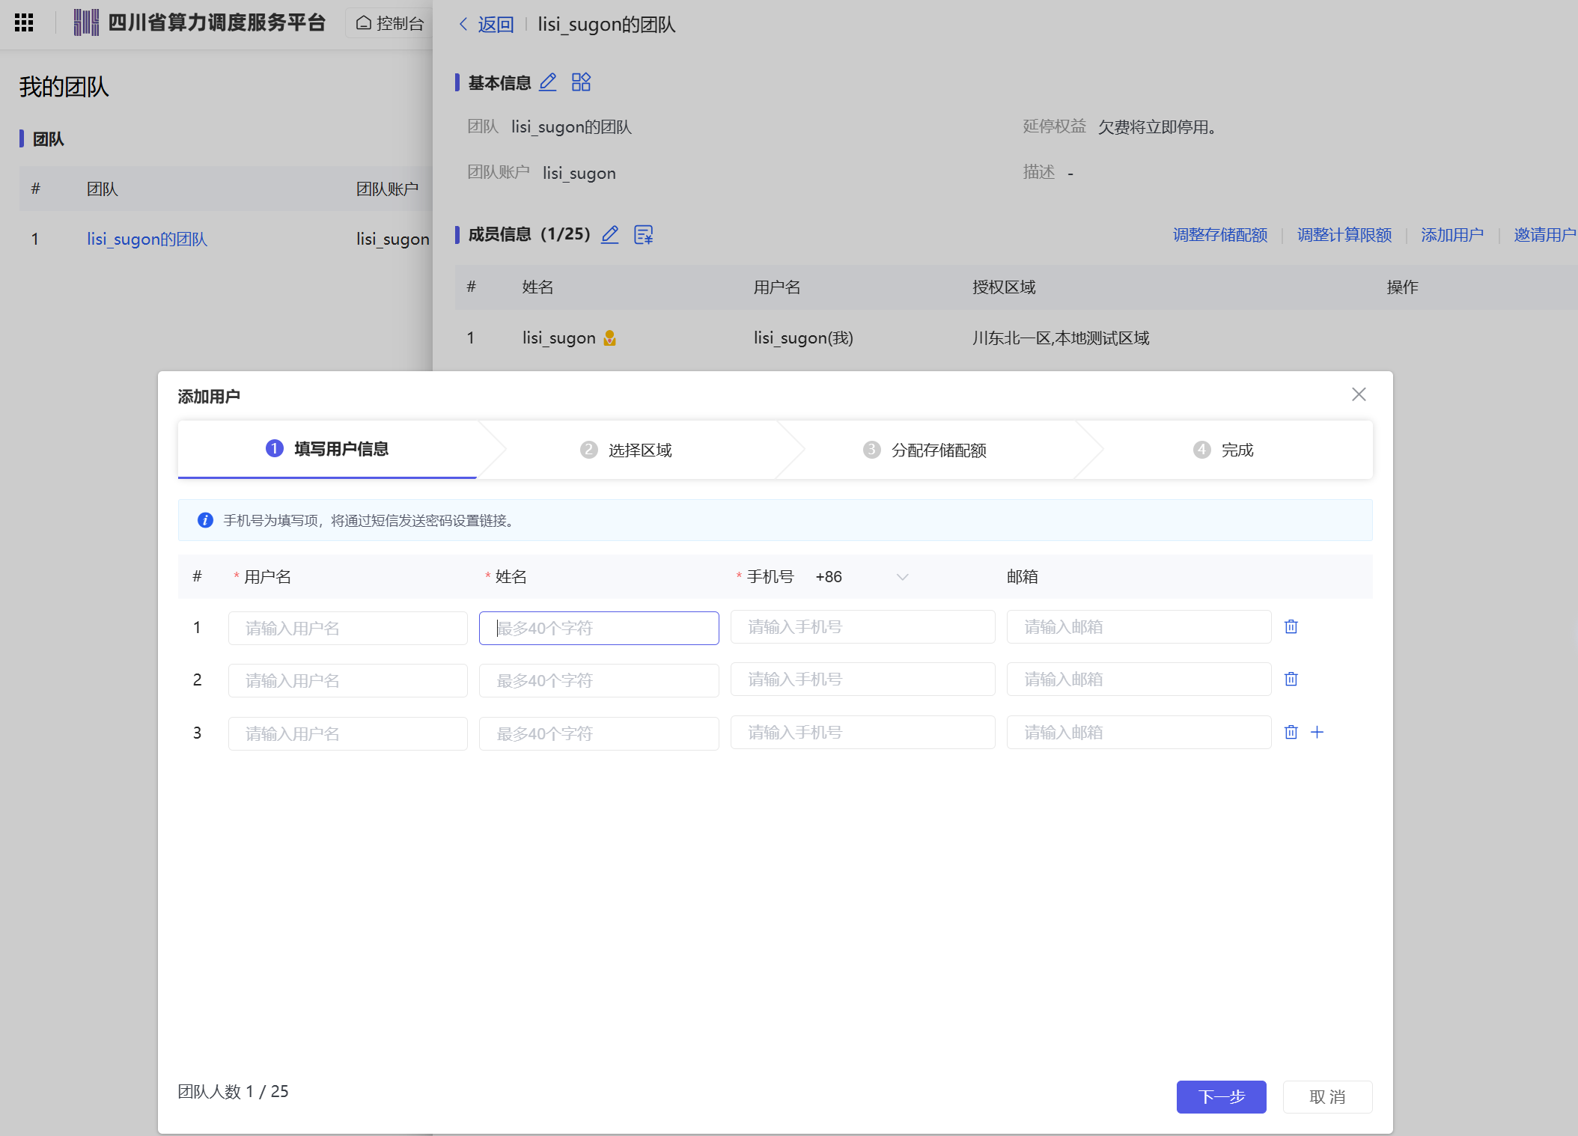Focus the 用户名 field in row 1
The image size is (1578, 1136).
348,628
